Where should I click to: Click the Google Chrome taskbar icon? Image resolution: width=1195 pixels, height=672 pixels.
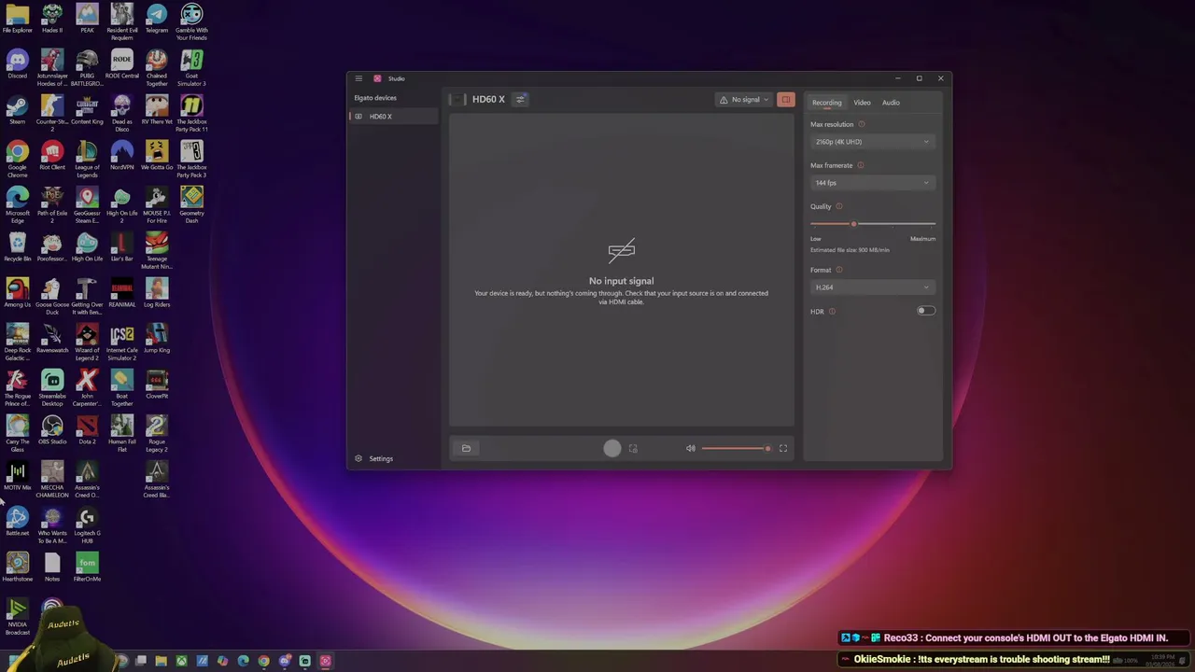click(263, 661)
